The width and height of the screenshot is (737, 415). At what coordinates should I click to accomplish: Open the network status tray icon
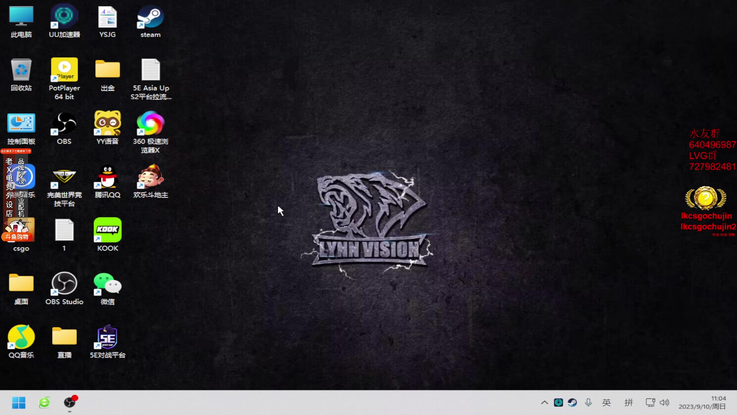click(650, 403)
